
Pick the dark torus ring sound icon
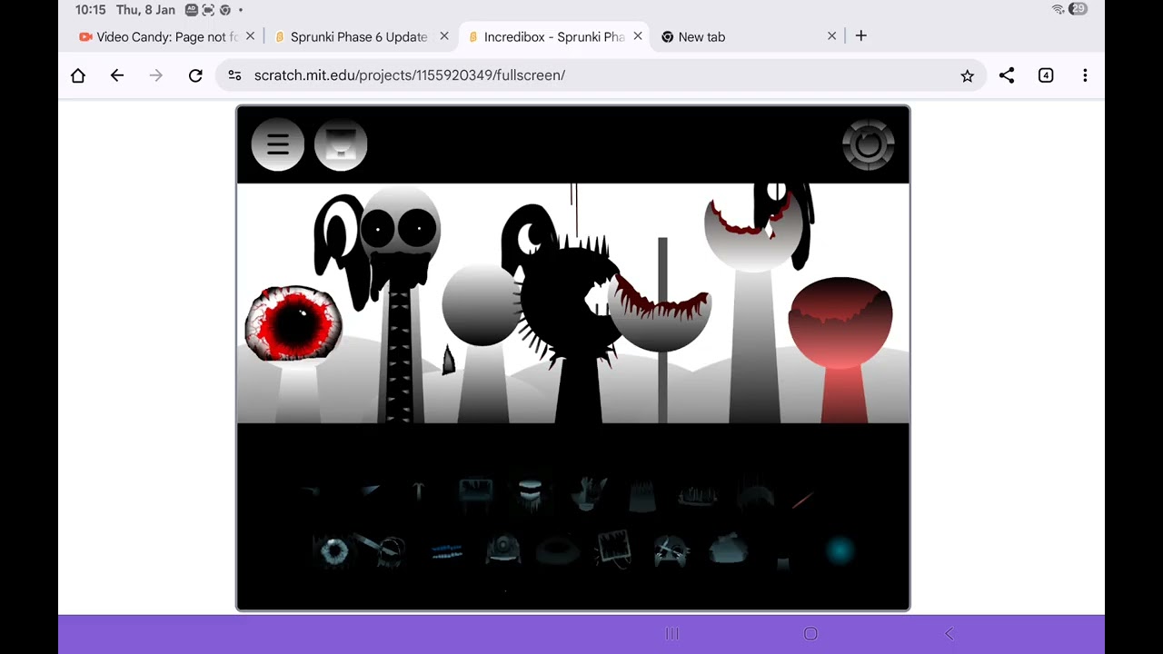tap(558, 551)
